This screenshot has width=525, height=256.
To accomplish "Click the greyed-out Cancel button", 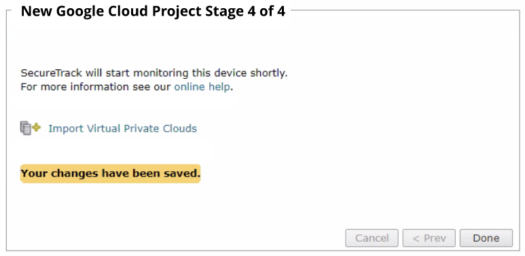I will (x=372, y=238).
